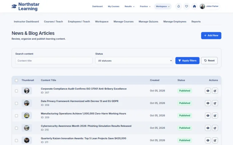Click Published badge for article ID 309
233x145 pixels.
(x=184, y=116)
